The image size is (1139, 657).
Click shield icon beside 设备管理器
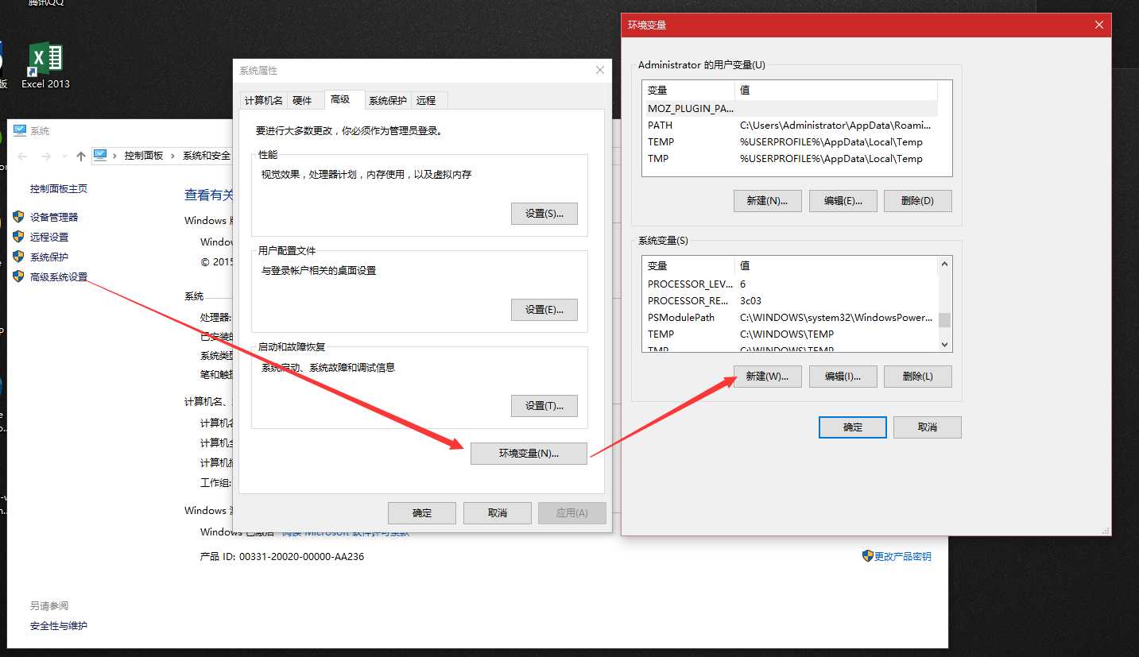coord(18,216)
